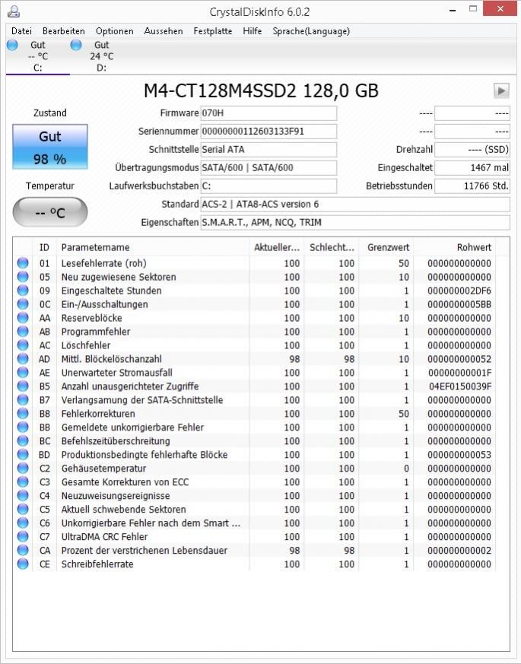Click the next disk arrow button

pyautogui.click(x=501, y=91)
